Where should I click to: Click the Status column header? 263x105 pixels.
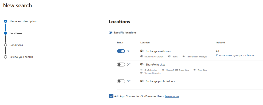[120, 43]
